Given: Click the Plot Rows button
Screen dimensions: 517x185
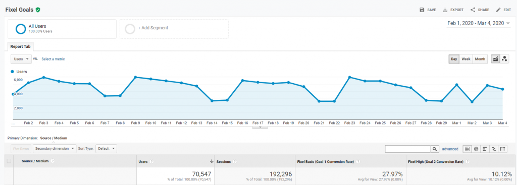Looking at the screenshot, I should pyautogui.click(x=21, y=149).
